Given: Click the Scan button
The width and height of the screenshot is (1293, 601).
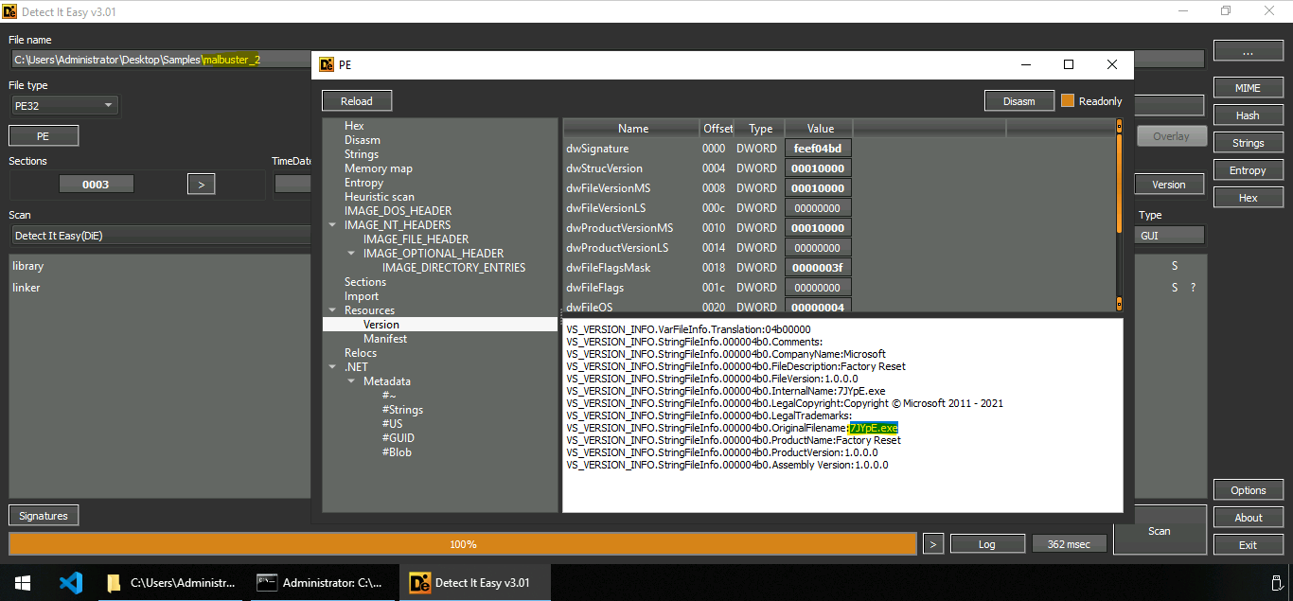Looking at the screenshot, I should point(1160,531).
